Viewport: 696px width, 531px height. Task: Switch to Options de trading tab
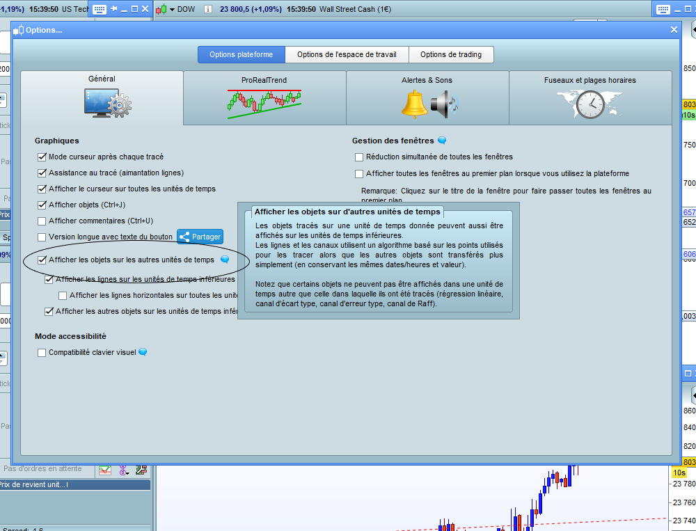coord(451,54)
